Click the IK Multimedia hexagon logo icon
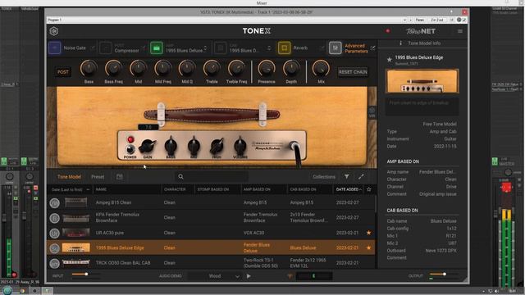The height and width of the screenshot is (295, 525). [x=54, y=31]
